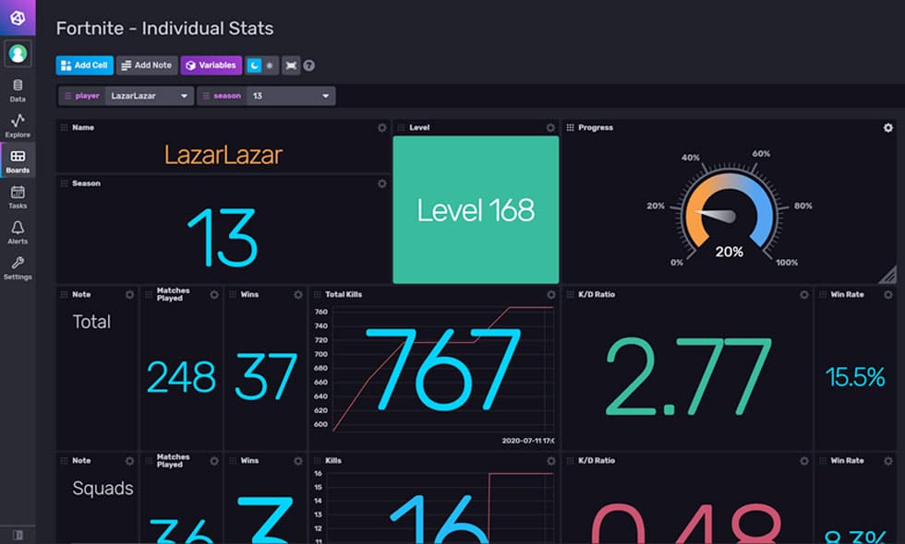Select Explore in the left sidebar

click(x=18, y=124)
